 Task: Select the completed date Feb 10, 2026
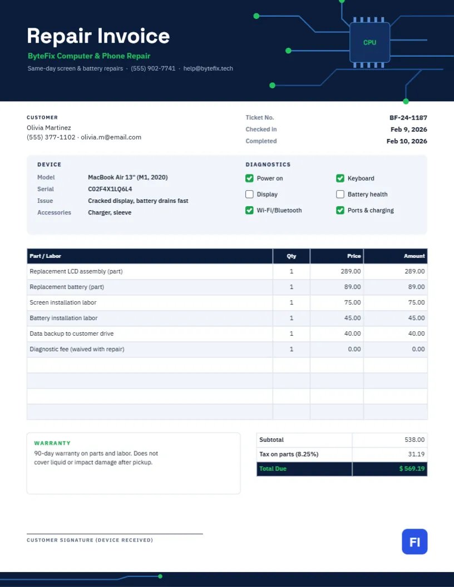pos(407,141)
